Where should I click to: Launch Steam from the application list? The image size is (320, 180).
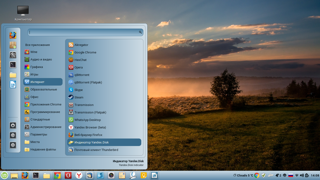click(104, 97)
